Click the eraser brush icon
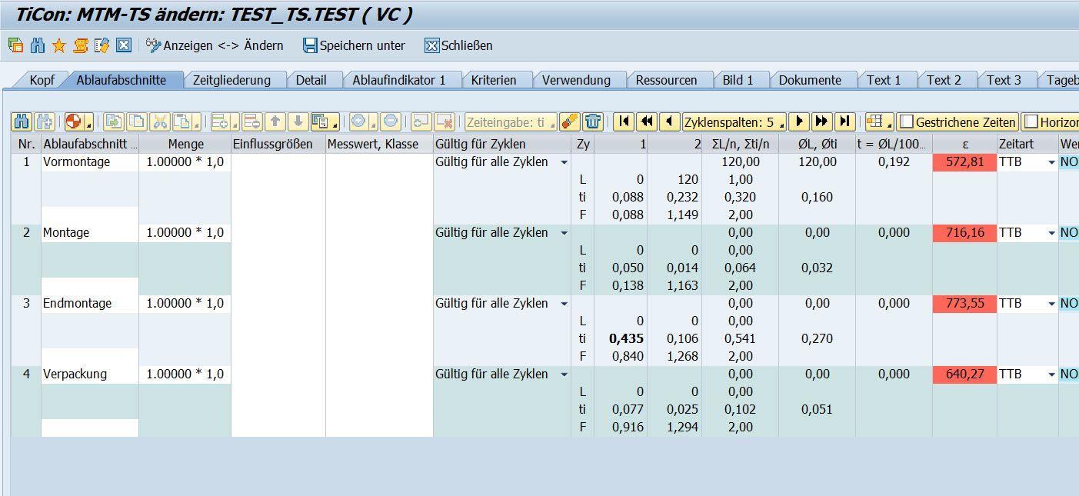Screen dimensions: 1079x496 pyautogui.click(x=569, y=122)
